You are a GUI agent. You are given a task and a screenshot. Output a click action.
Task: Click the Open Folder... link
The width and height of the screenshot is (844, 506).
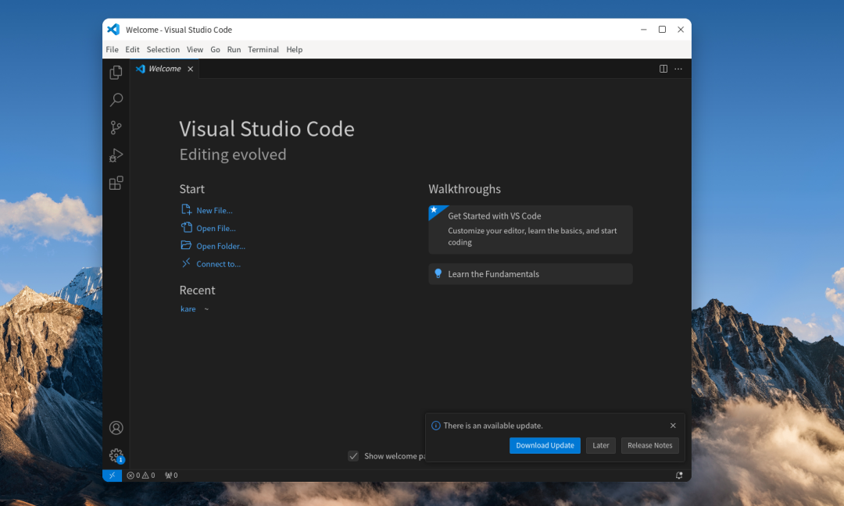click(220, 246)
